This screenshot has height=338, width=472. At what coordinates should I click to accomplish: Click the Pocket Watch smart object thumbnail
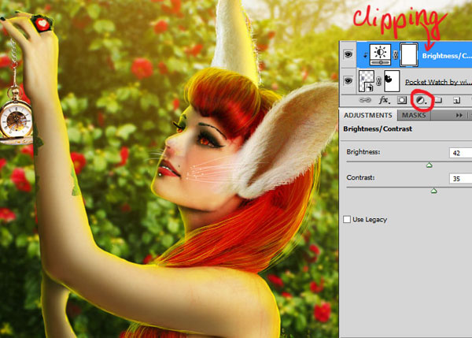(x=367, y=81)
